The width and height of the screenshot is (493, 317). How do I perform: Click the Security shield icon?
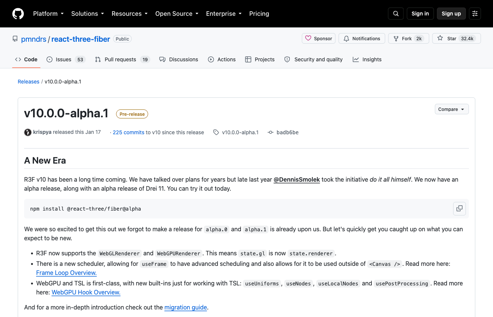point(287,59)
